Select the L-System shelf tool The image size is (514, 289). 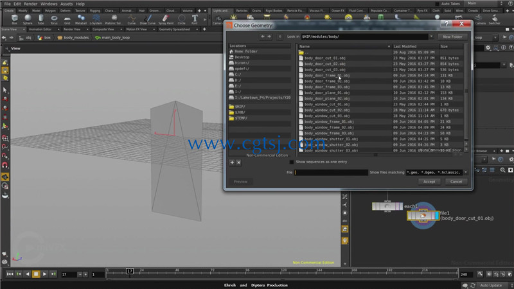click(96, 19)
